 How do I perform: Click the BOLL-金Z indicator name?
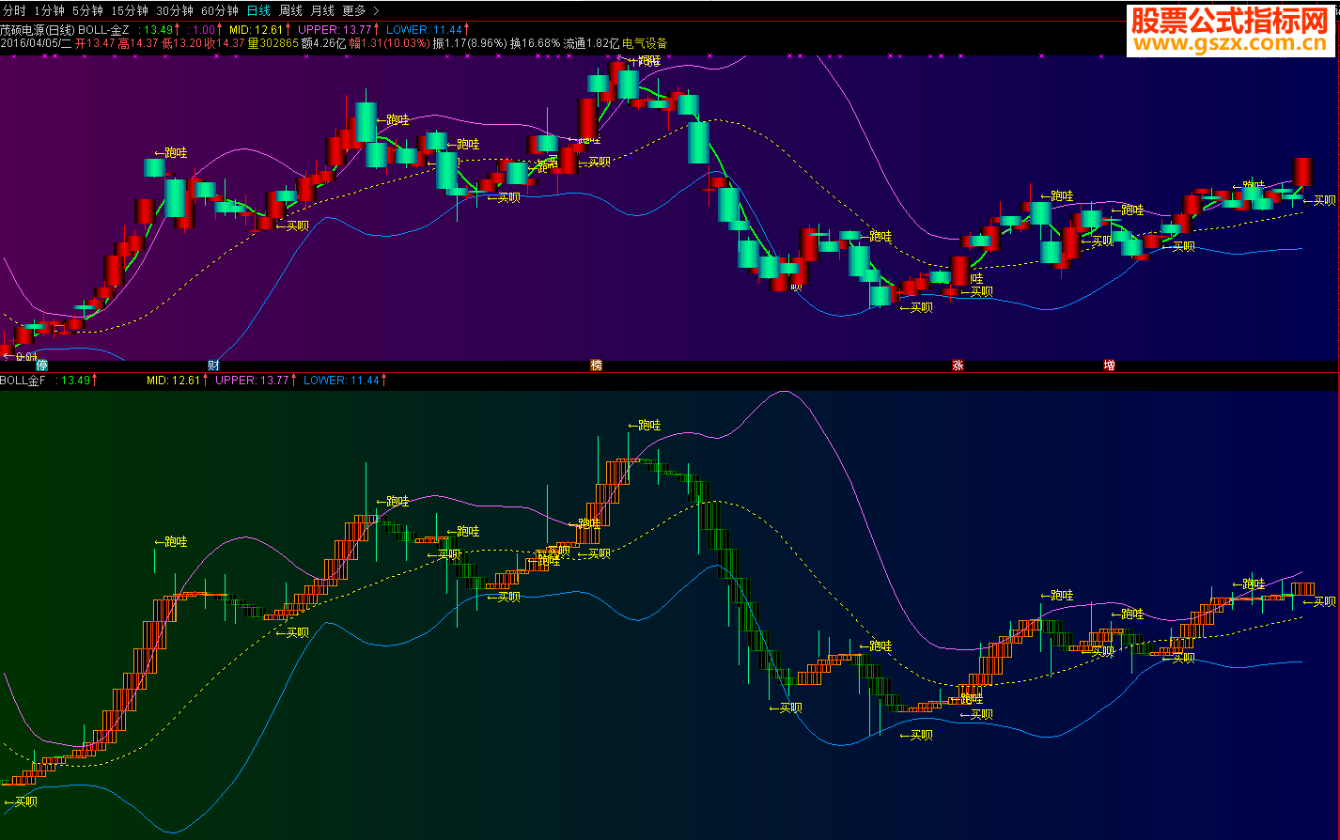(x=103, y=29)
